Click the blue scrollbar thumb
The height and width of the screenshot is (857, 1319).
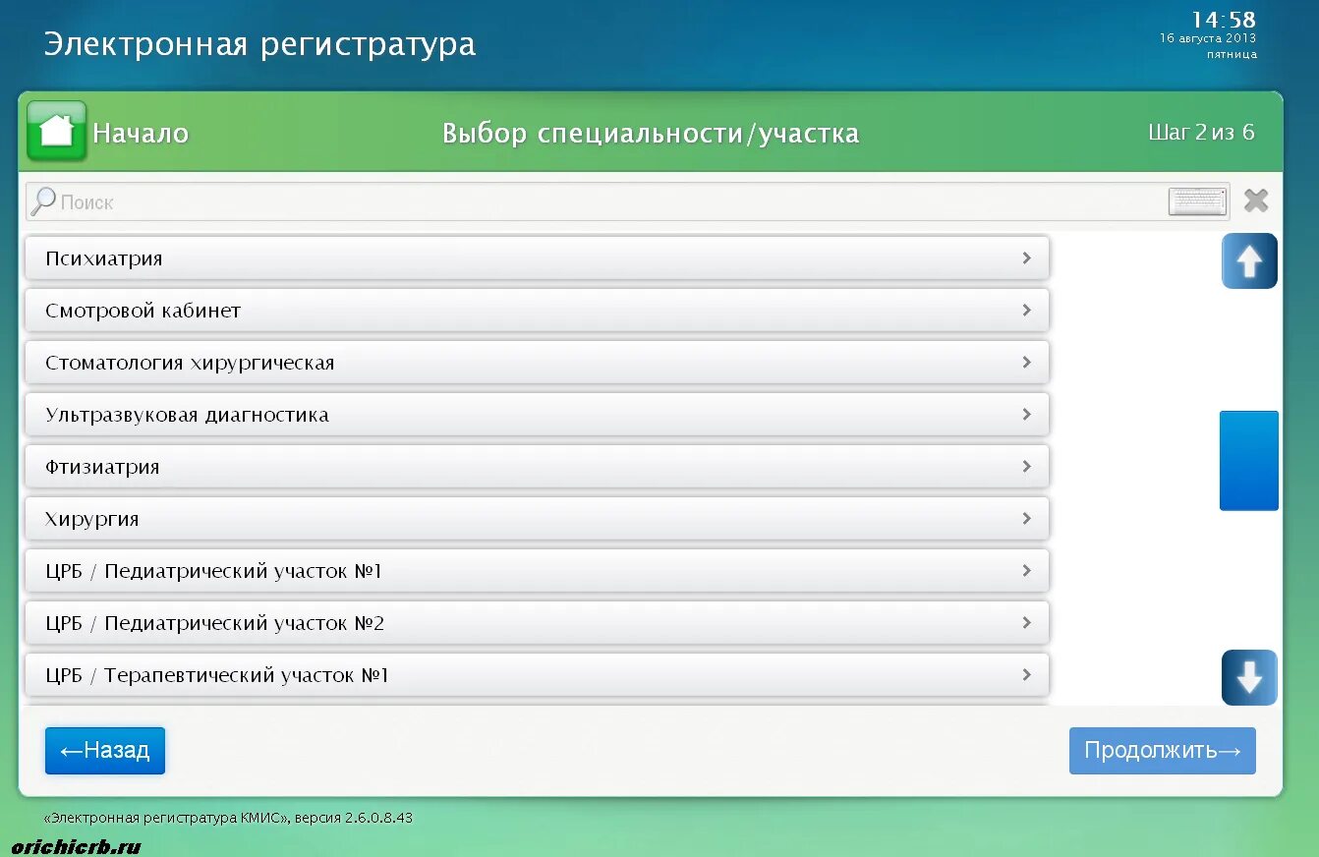point(1249,461)
